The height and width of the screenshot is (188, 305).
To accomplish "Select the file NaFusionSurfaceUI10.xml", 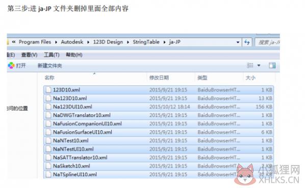I will pos(159,132).
